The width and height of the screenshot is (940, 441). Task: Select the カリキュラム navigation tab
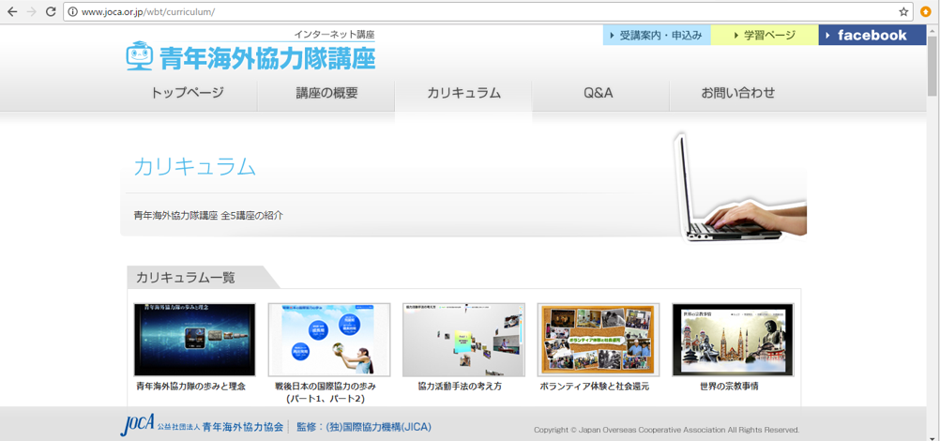pos(463,93)
